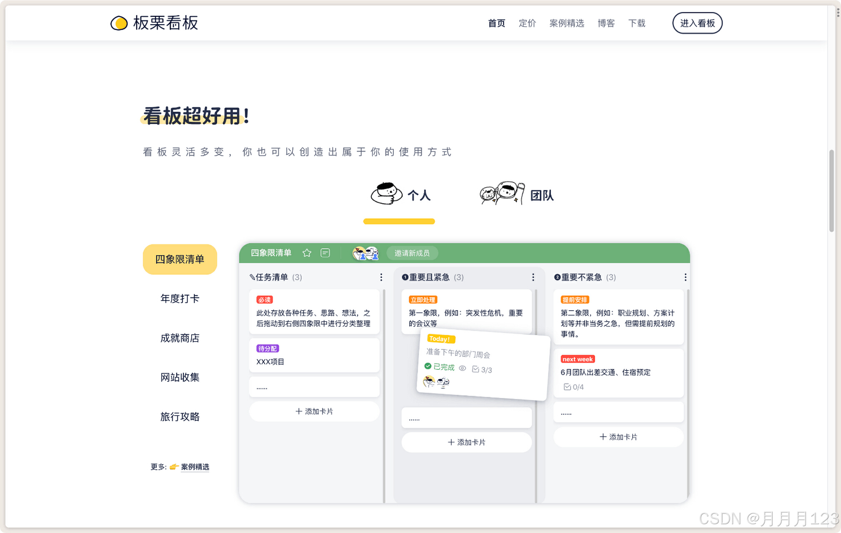This screenshot has height=533, width=841.
Task: Click the 团队 cartoon characters icon
Action: pos(501,193)
